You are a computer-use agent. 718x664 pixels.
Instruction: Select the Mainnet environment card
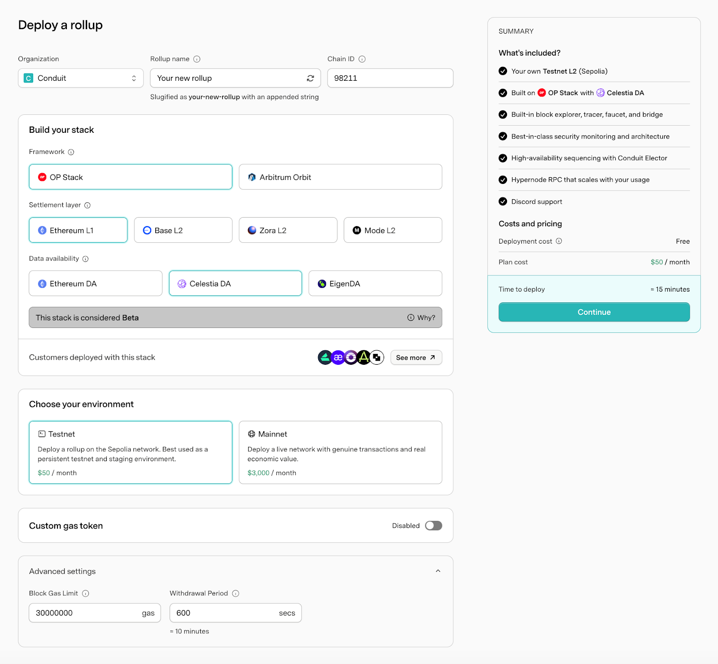(x=340, y=452)
